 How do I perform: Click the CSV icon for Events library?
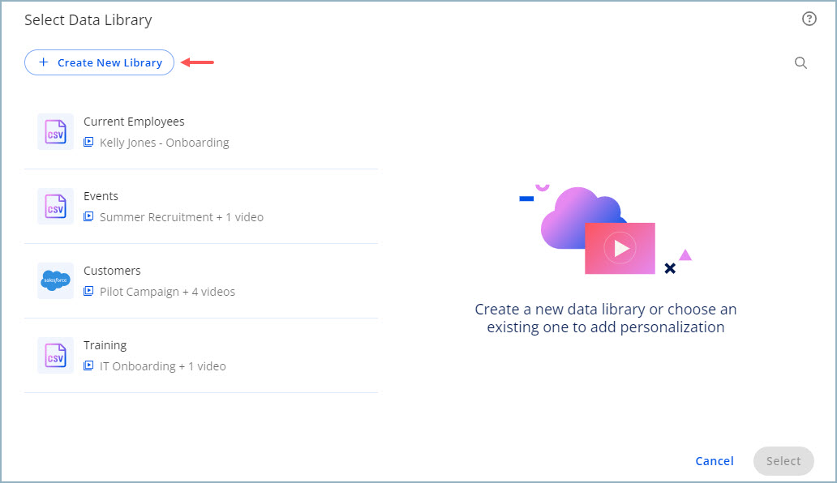pos(55,206)
